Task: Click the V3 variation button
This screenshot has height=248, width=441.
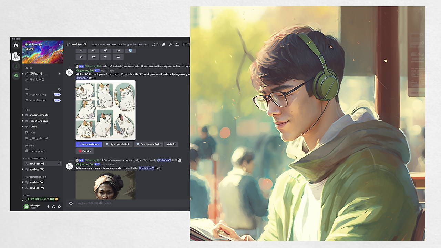Action: coord(106,57)
